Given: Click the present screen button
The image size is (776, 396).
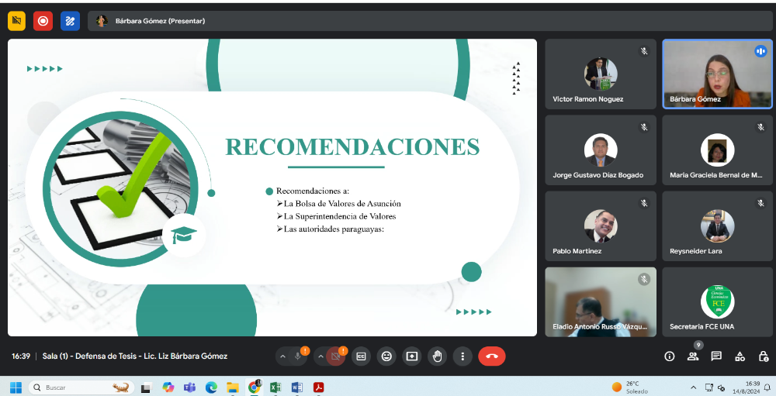Looking at the screenshot, I should pos(412,356).
